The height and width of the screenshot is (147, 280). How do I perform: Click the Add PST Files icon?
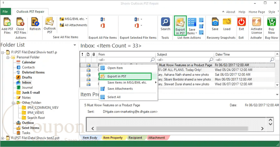point(7,22)
